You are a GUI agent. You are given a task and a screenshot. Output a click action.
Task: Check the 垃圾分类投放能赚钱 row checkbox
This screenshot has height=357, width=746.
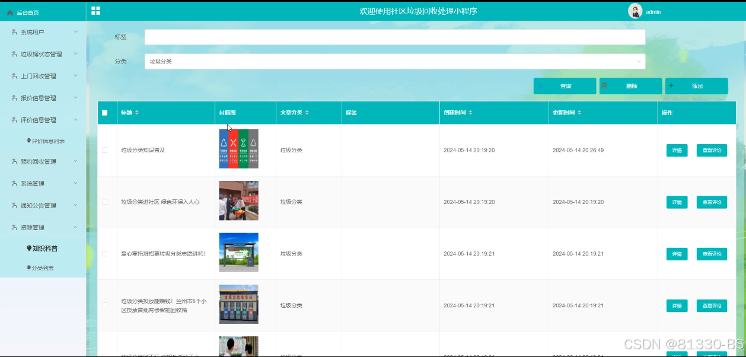pyautogui.click(x=105, y=305)
